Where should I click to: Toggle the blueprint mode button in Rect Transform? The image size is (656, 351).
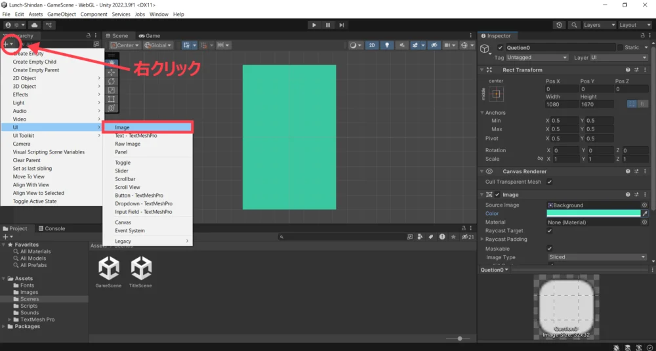pyautogui.click(x=632, y=104)
